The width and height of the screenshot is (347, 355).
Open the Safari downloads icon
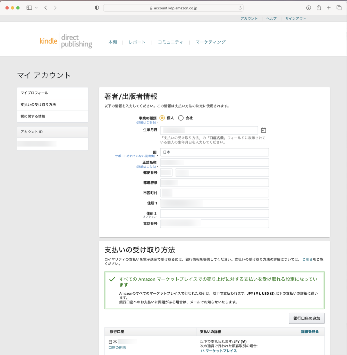point(308,8)
